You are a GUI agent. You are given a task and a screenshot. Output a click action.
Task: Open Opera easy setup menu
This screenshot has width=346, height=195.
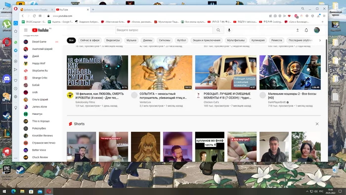point(324,16)
